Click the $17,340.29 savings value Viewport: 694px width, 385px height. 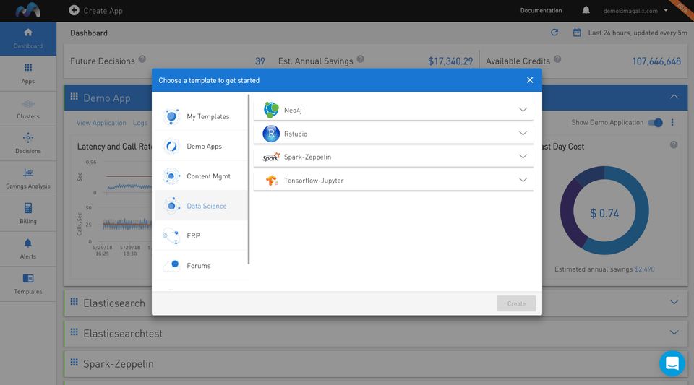point(450,61)
